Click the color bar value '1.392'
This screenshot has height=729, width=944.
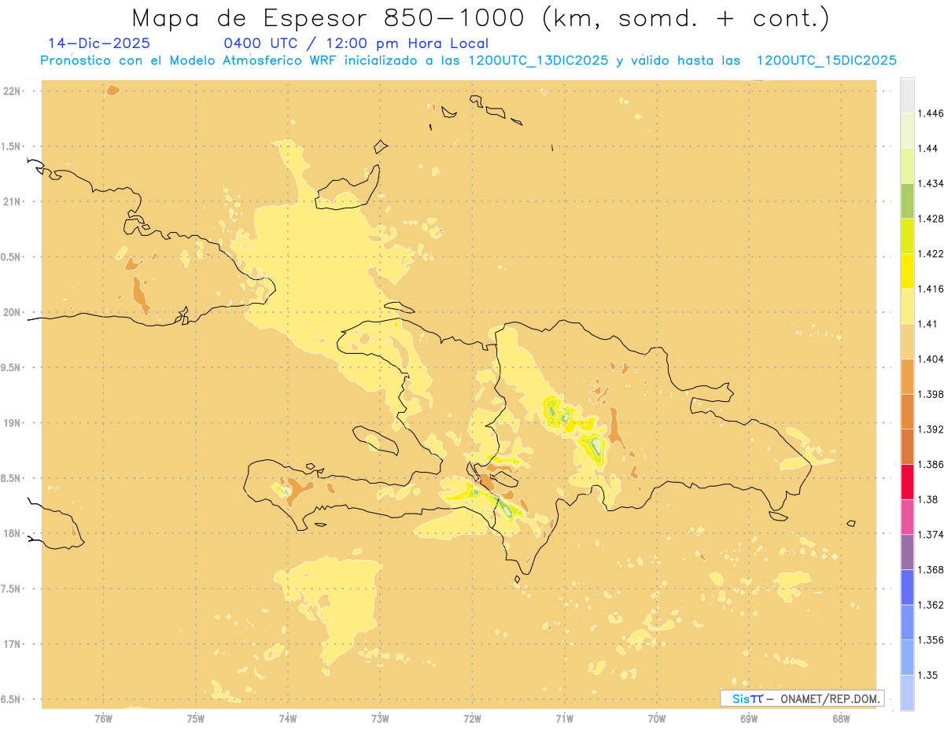point(931,429)
